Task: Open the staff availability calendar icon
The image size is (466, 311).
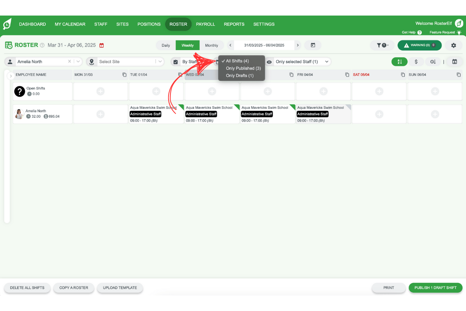Action: point(454,61)
